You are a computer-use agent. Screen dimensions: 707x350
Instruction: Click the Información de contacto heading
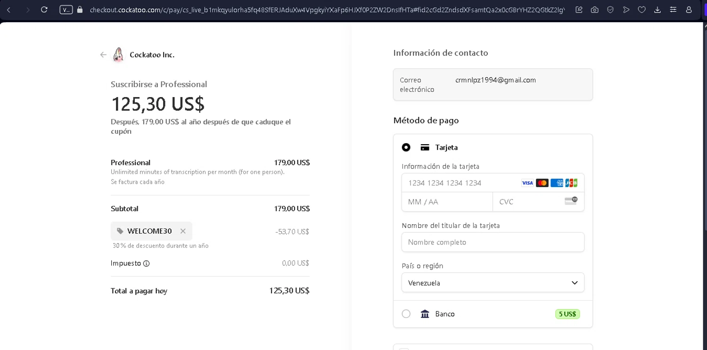(441, 53)
